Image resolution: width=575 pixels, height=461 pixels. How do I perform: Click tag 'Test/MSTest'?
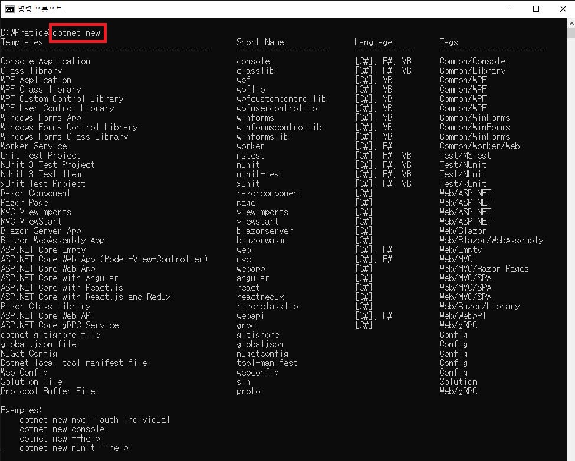[x=465, y=156]
